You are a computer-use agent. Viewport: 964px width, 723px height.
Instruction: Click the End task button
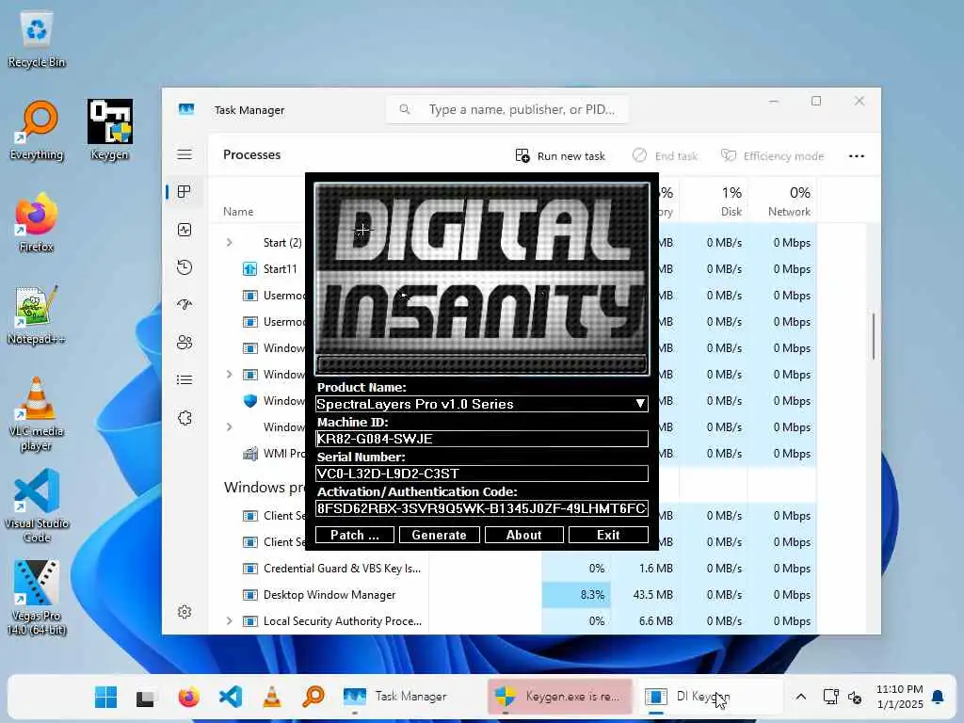[666, 156]
